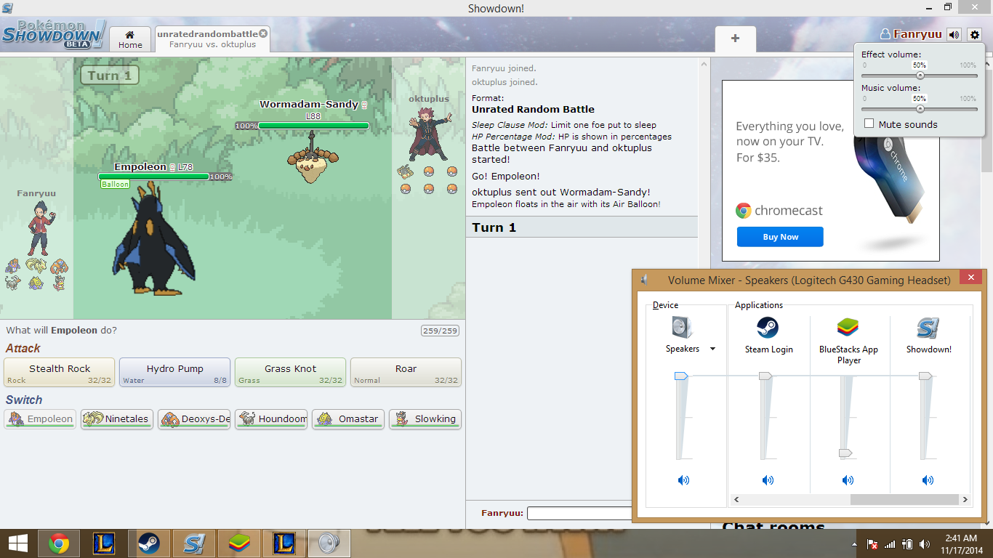Click the Showdown! application icon in mixer
Viewport: 993px width, 558px height.
point(928,328)
